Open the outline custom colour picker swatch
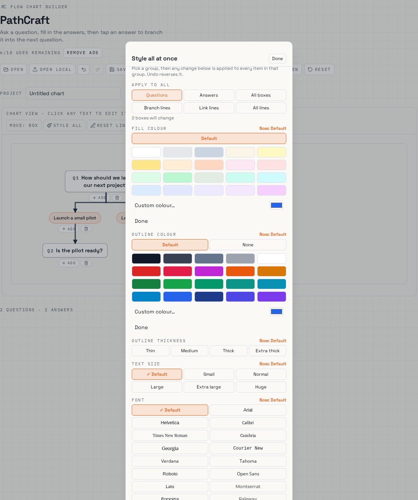This screenshot has width=418, height=500. 277,312
